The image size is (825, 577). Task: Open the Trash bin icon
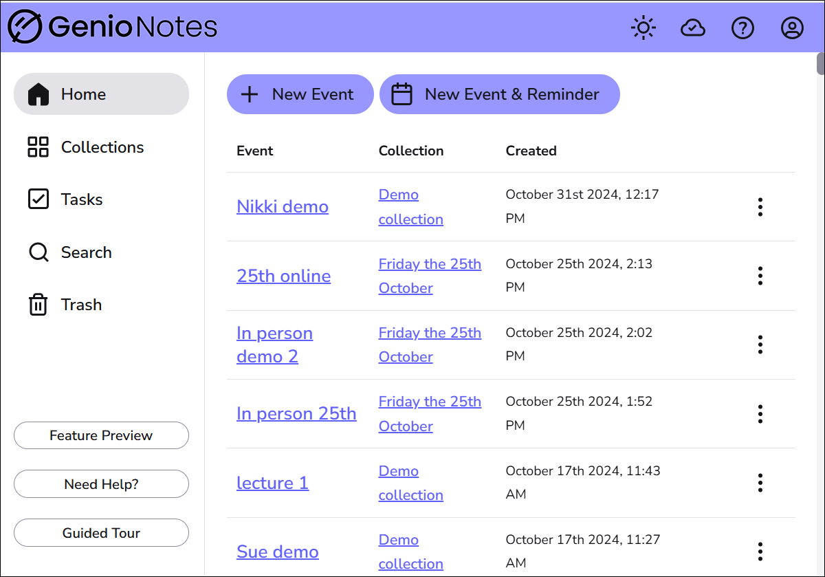click(38, 305)
